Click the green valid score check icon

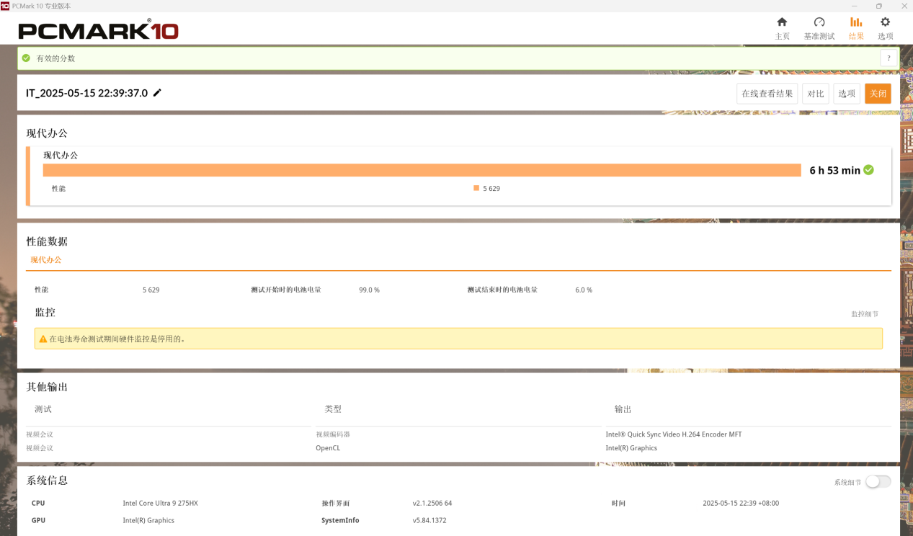[26, 58]
